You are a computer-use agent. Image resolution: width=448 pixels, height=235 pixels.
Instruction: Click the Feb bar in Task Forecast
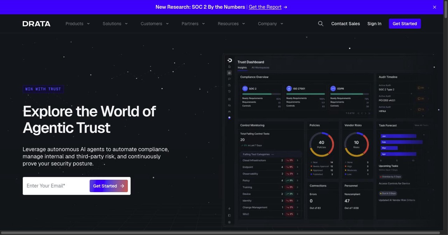pyautogui.click(x=401, y=142)
